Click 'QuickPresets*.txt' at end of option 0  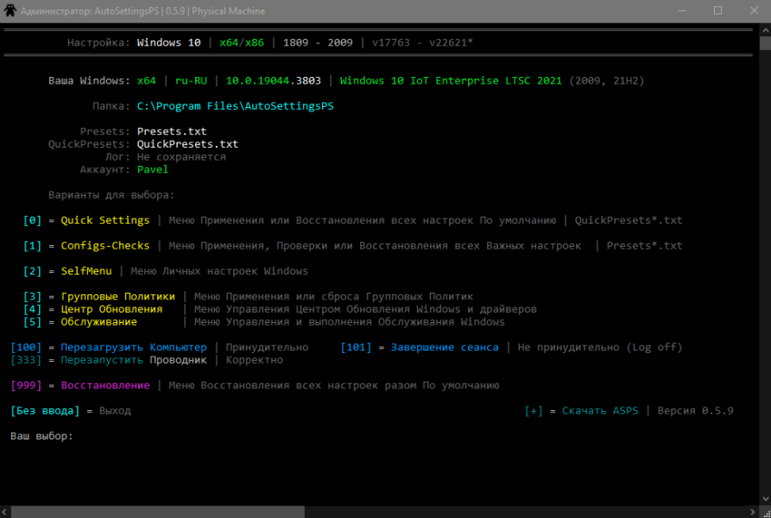(629, 220)
